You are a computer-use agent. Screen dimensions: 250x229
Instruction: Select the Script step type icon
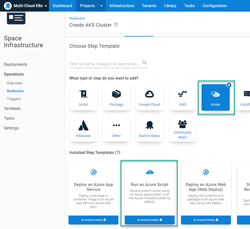coord(83,97)
